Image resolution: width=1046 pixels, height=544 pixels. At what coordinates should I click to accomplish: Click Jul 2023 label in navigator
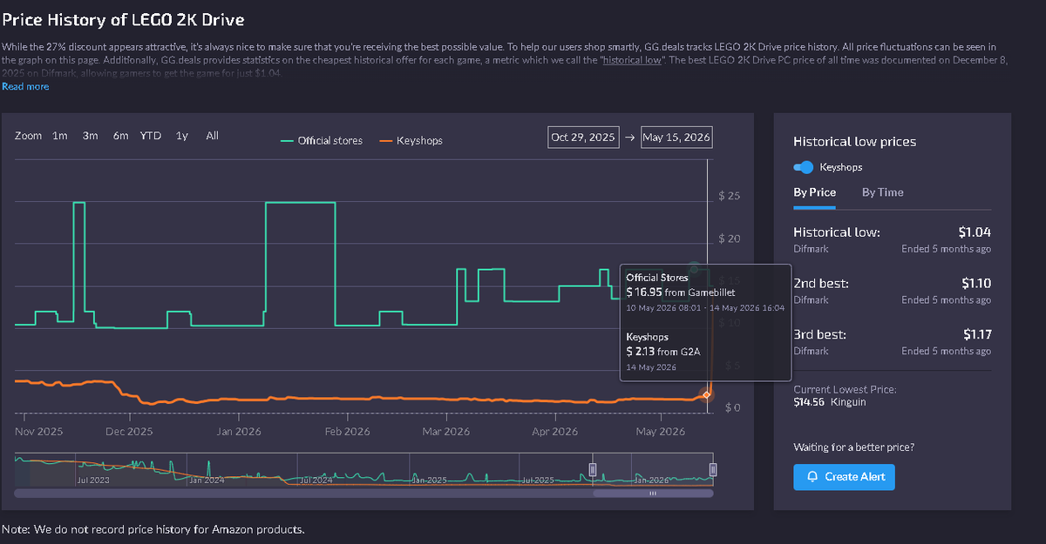(x=93, y=480)
